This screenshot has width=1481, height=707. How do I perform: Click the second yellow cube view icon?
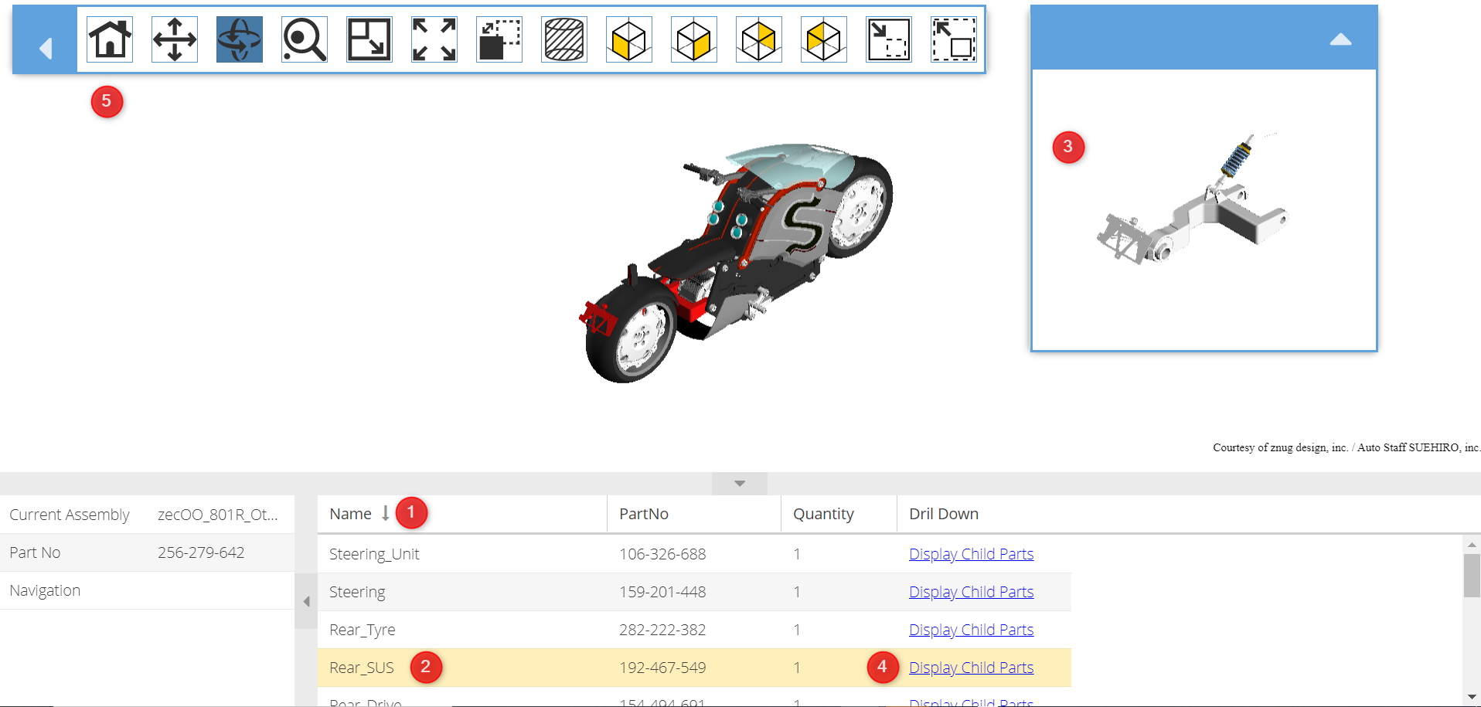[694, 39]
